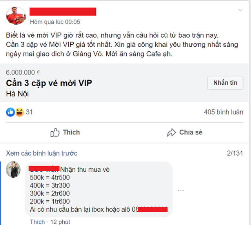Open the 405 bình luận comments link
251x225 pixels.
pyautogui.click(x=224, y=112)
